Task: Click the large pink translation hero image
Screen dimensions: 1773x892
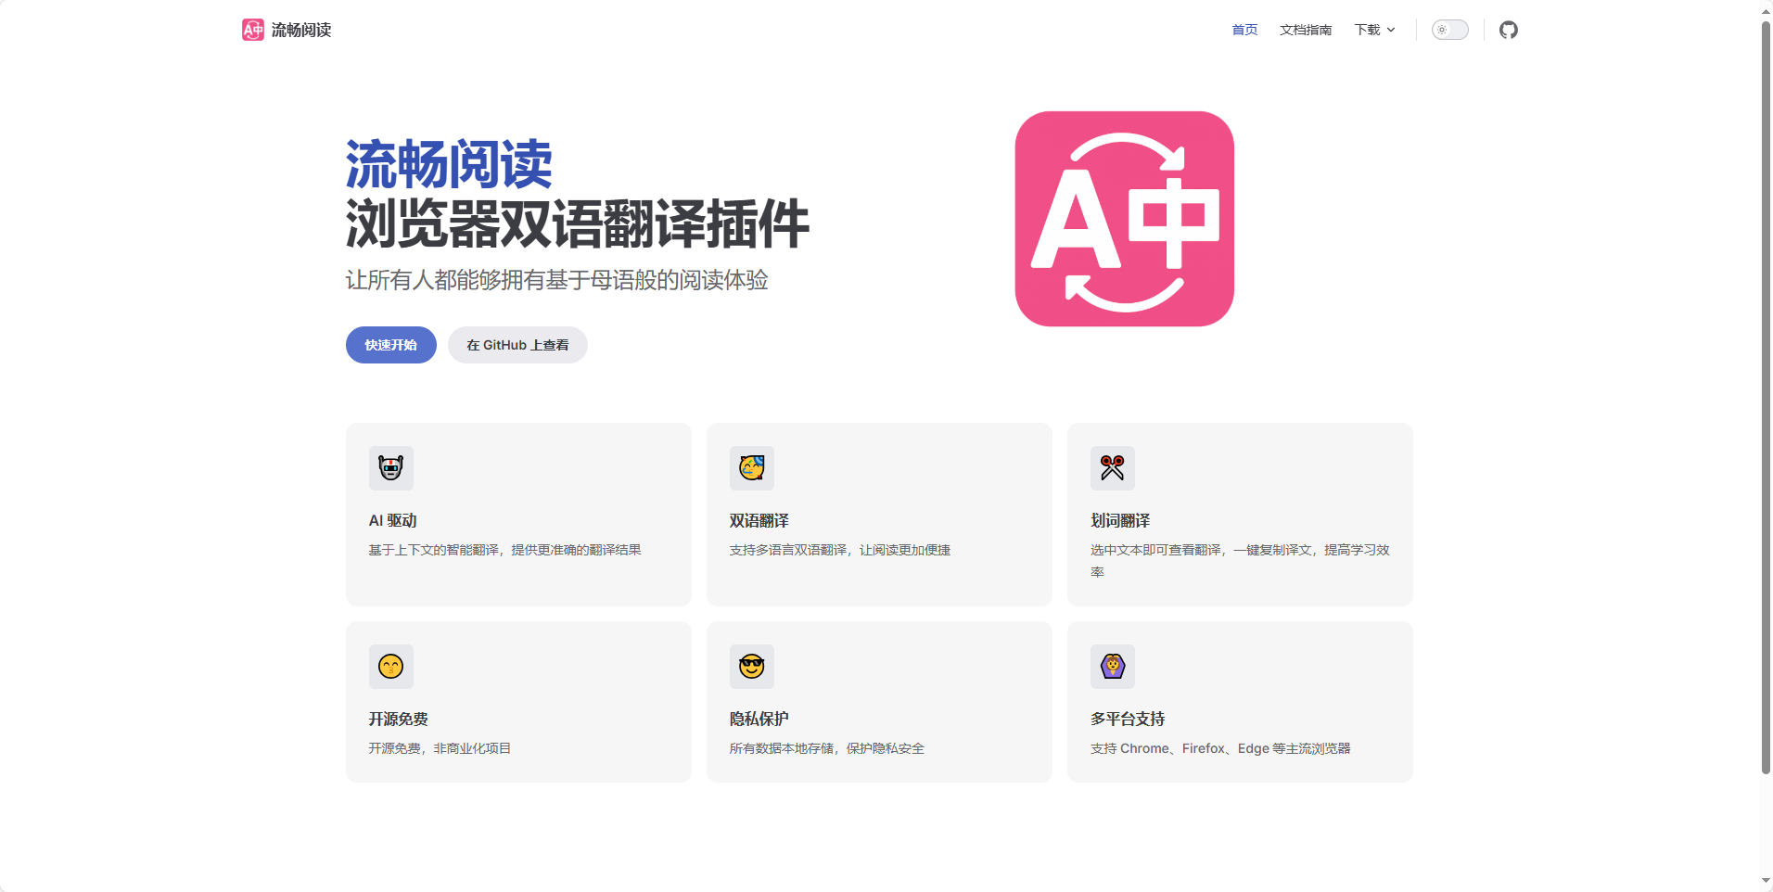Action: (1124, 219)
